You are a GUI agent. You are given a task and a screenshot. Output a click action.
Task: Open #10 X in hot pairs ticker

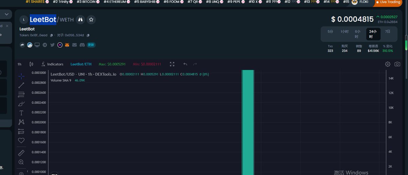click(255, 2)
